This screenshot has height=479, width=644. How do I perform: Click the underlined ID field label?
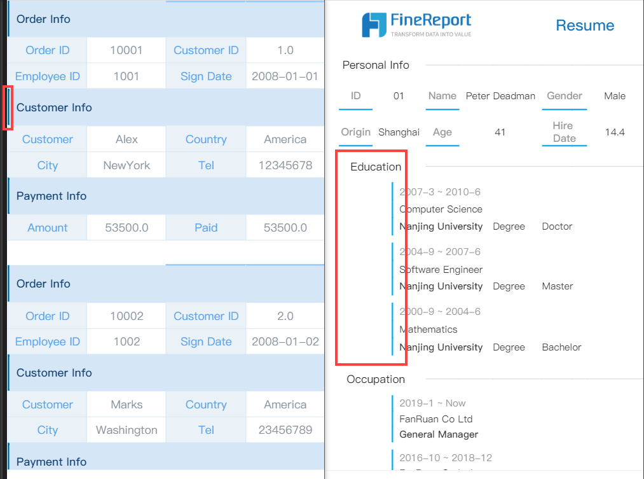[x=355, y=96]
